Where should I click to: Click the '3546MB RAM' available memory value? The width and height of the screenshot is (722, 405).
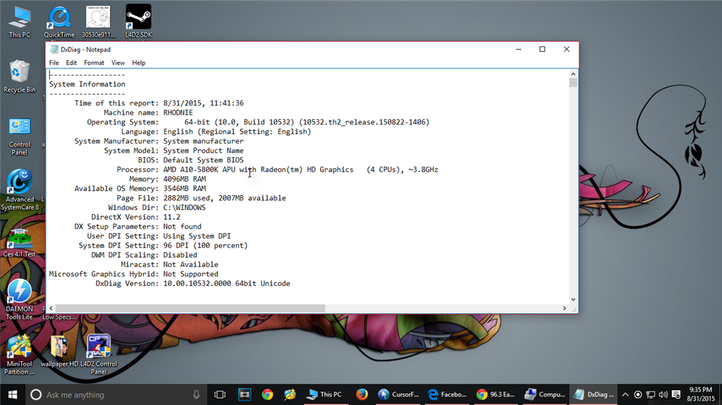[x=185, y=189]
